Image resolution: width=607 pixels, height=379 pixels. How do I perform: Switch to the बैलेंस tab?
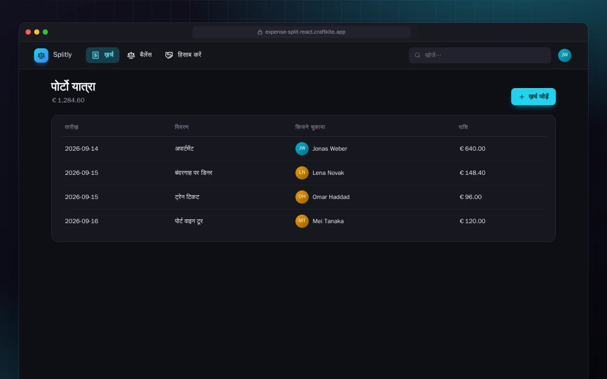[139, 55]
